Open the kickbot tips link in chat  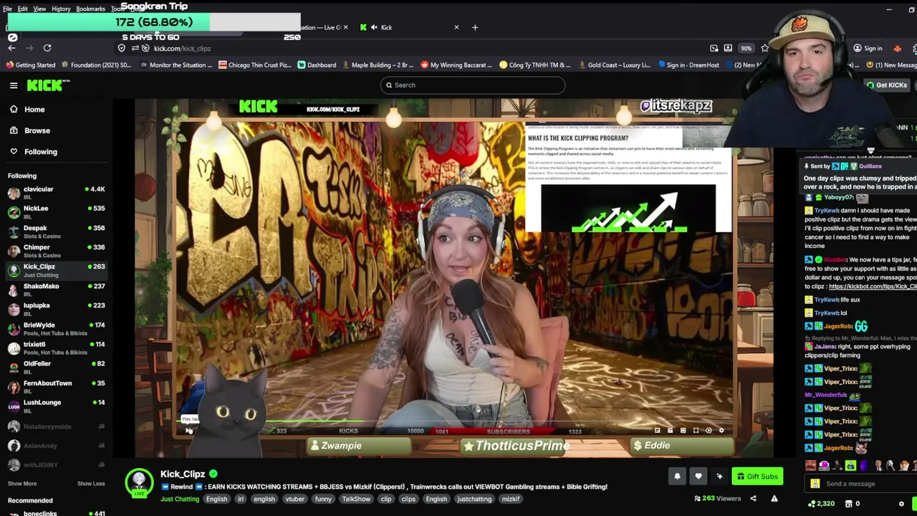[x=873, y=287]
